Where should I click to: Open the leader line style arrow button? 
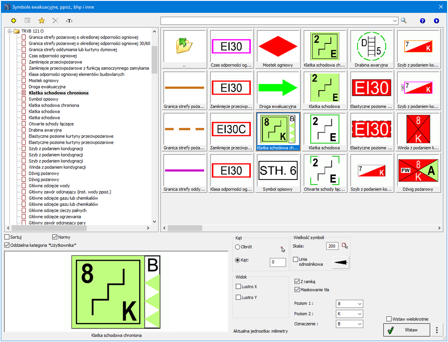click(x=341, y=262)
